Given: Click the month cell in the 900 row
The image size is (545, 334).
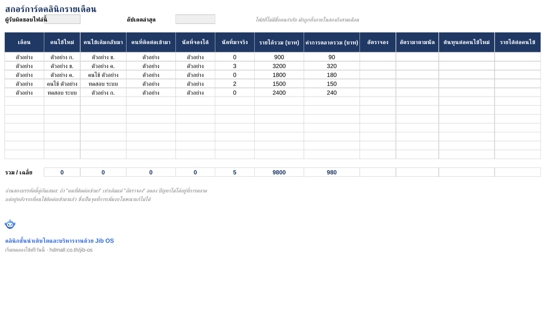Looking at the screenshot, I should point(24,57).
